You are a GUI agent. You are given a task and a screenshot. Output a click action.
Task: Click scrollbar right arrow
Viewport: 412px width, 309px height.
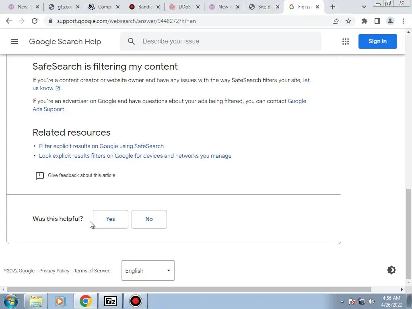coord(402,289)
